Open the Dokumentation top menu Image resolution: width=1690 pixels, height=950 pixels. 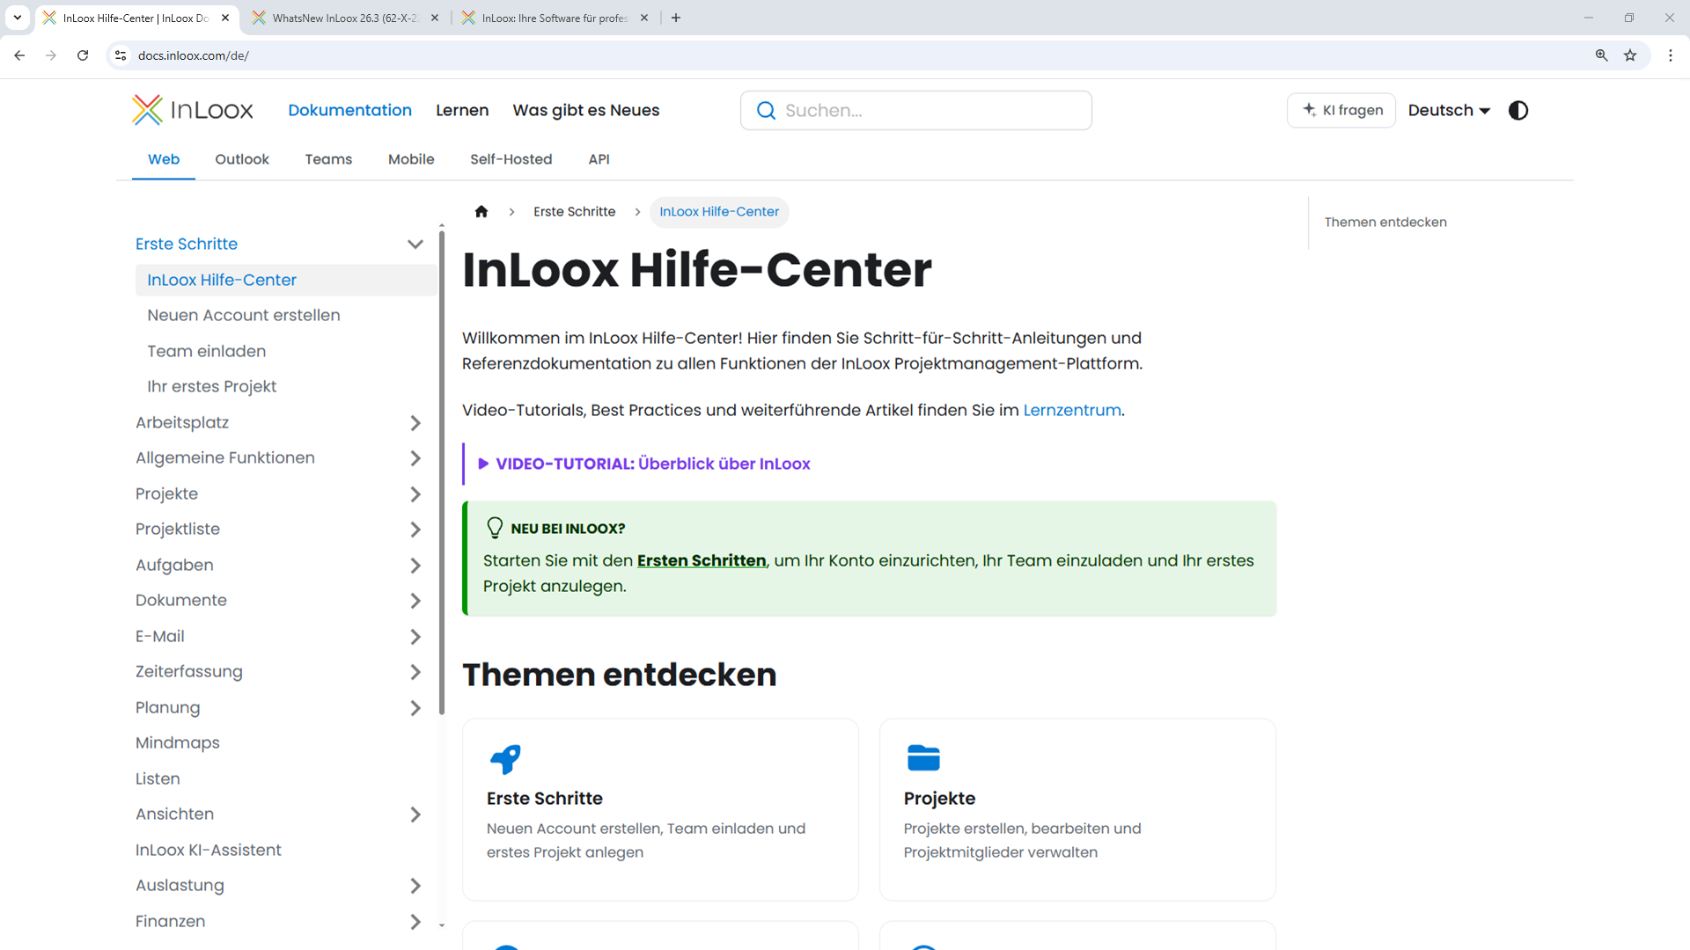pos(349,111)
